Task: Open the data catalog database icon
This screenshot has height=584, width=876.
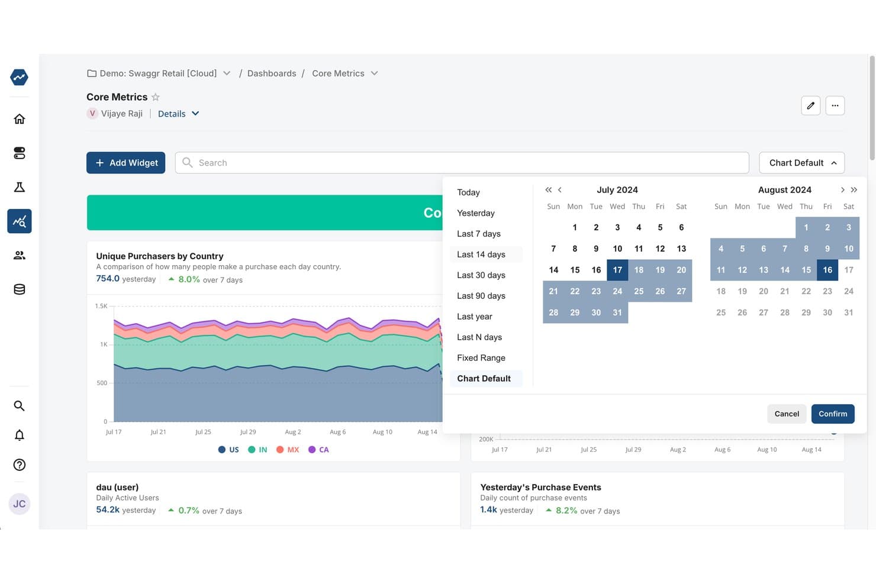Action: tap(19, 289)
